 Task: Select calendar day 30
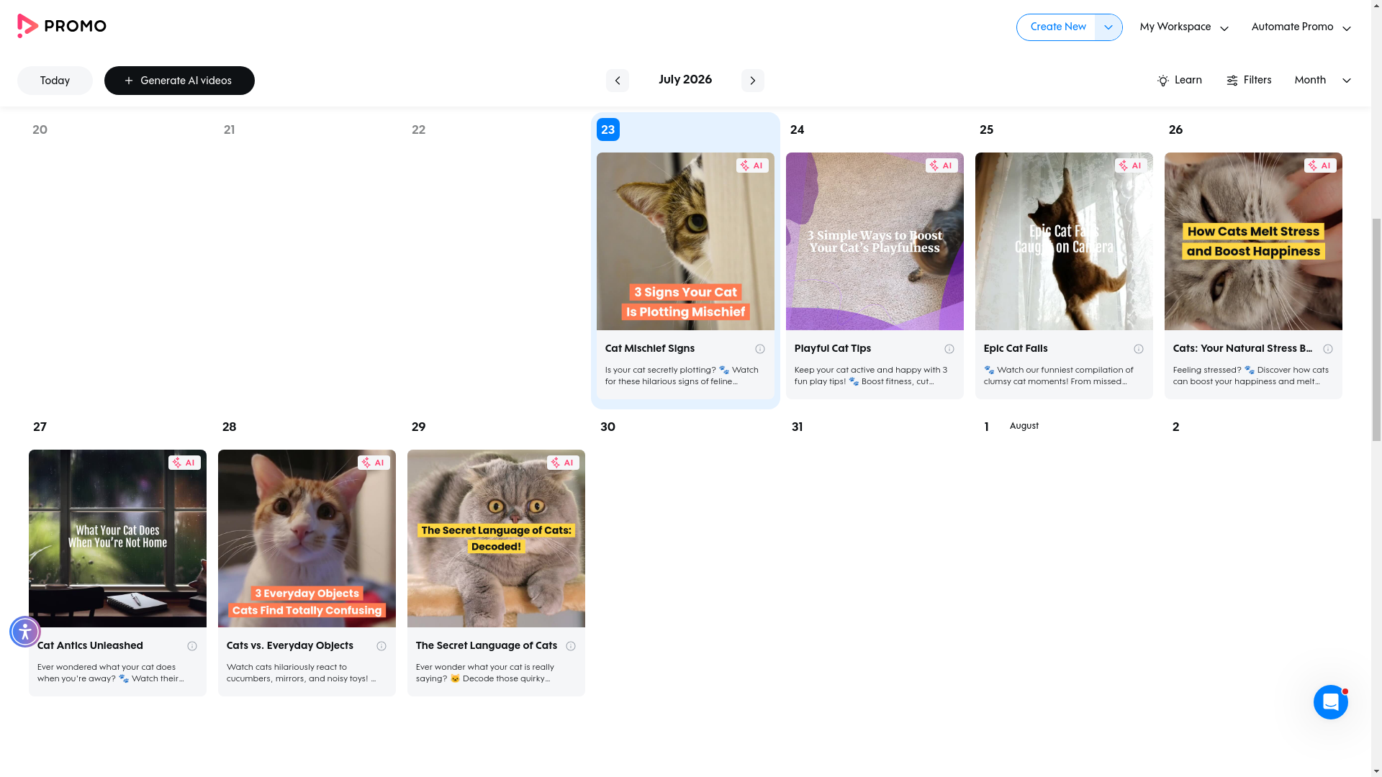coord(608,427)
